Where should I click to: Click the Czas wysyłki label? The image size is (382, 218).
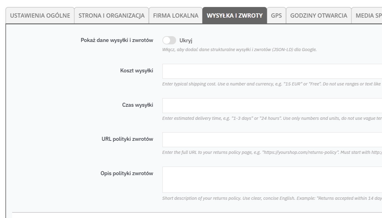[x=137, y=105]
